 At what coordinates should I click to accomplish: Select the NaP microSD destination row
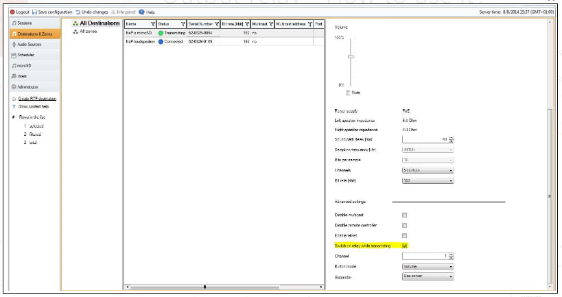click(224, 33)
